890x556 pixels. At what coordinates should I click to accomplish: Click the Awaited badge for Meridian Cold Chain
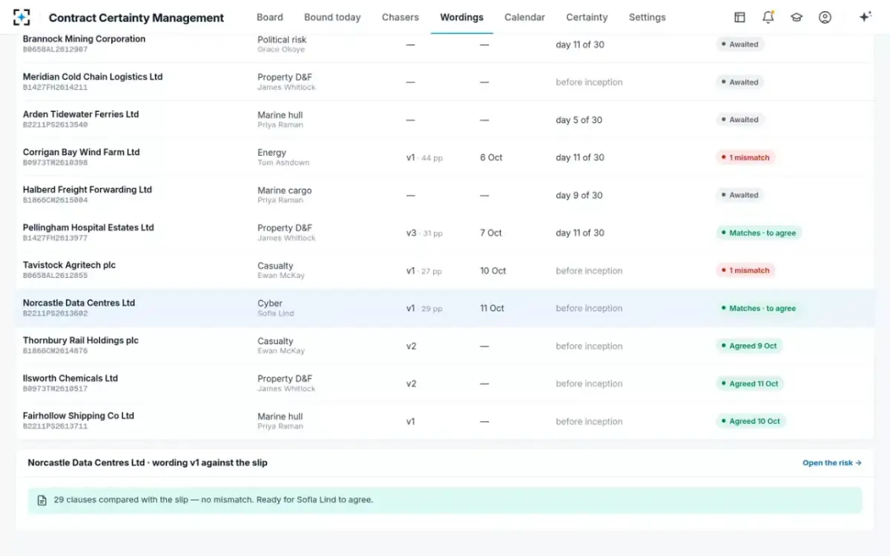click(x=740, y=82)
